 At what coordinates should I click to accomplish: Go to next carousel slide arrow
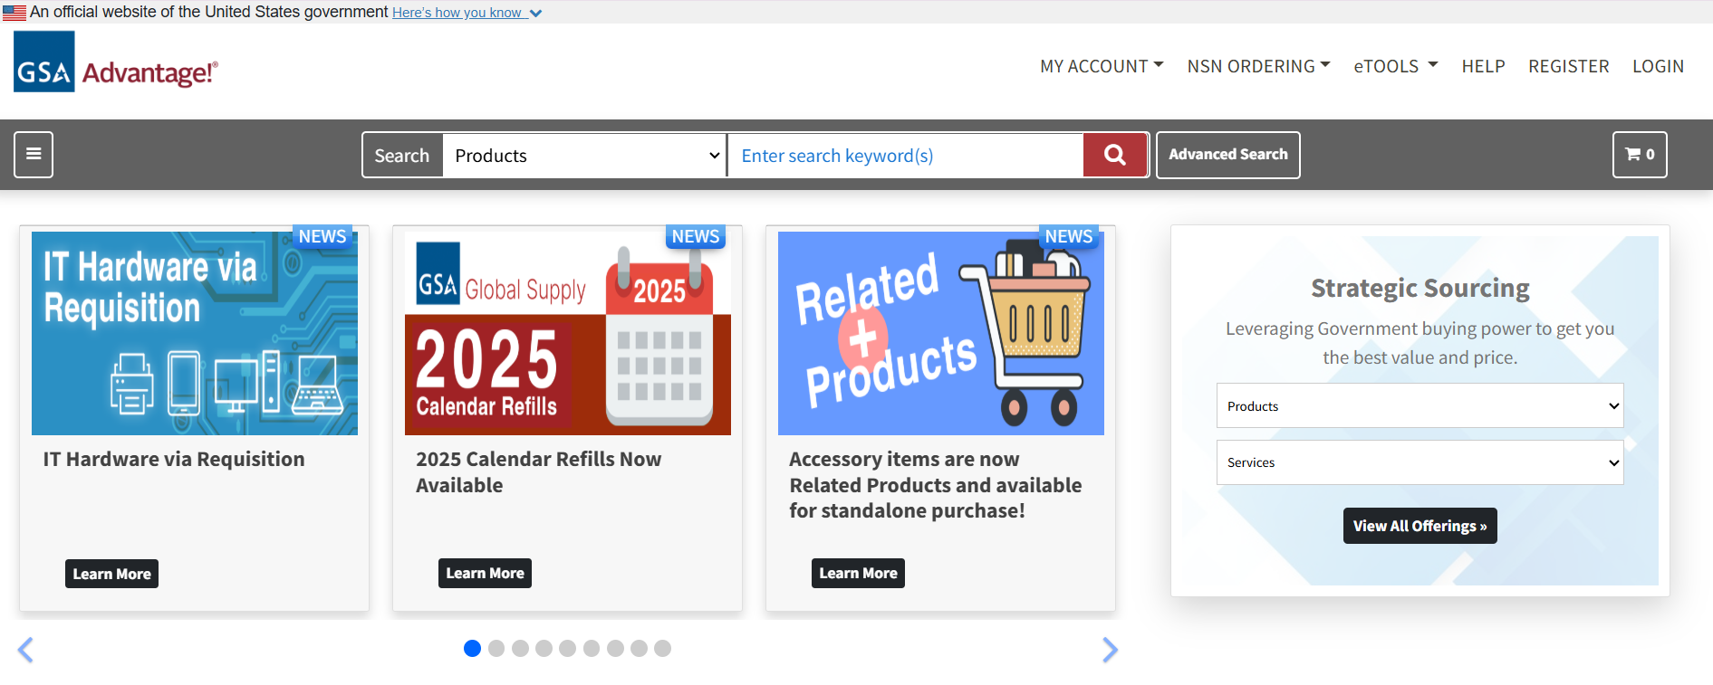pos(1110,650)
